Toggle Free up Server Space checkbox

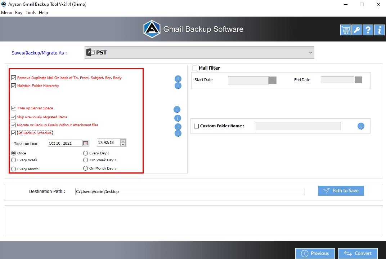(x=14, y=108)
